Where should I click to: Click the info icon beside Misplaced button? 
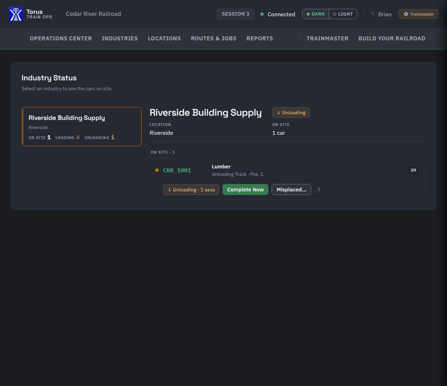click(319, 190)
